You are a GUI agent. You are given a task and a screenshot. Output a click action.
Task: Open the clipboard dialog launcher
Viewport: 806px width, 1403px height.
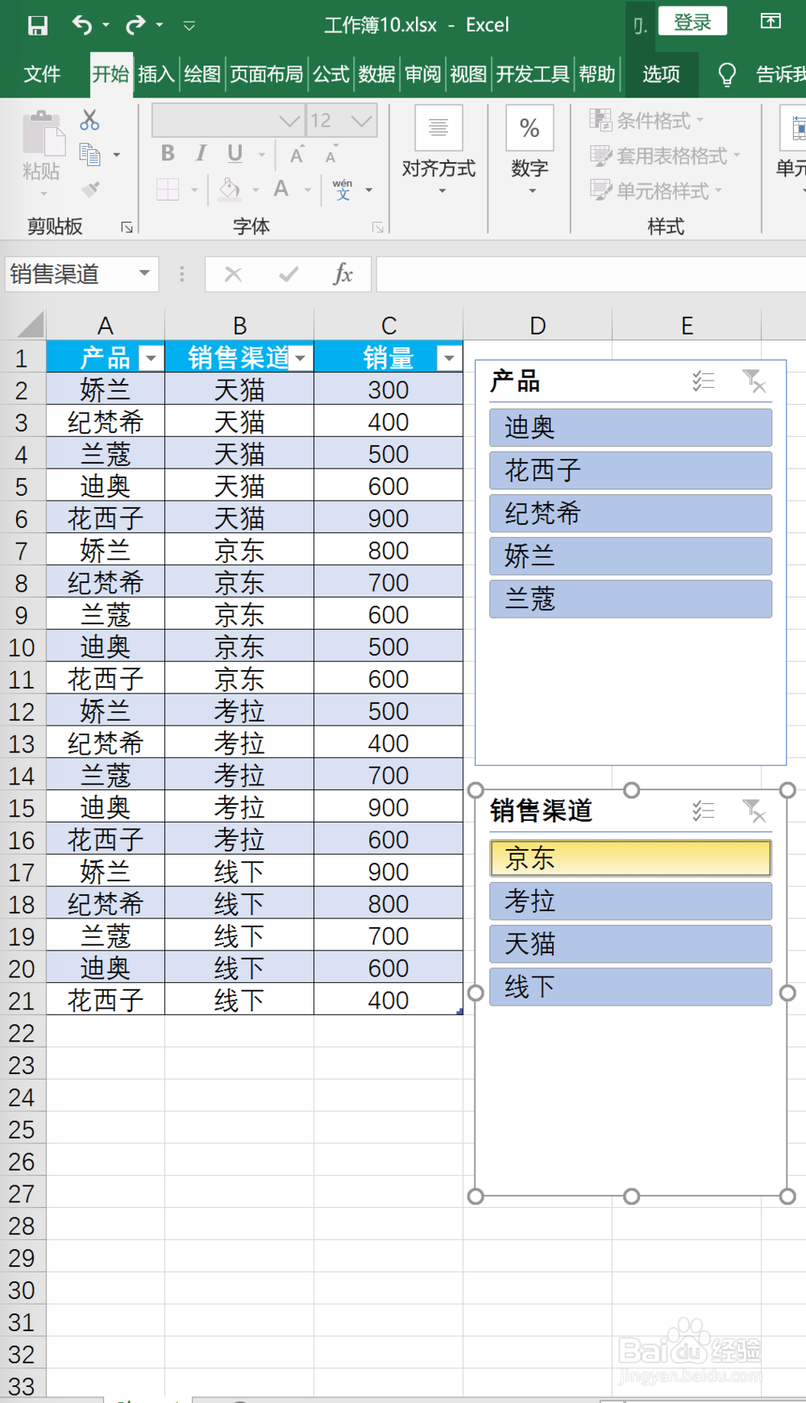tap(127, 227)
